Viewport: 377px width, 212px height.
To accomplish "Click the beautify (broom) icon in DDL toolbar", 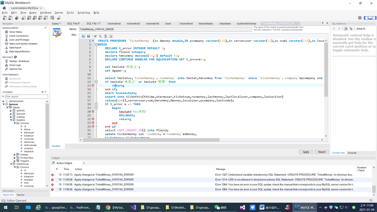I will [95, 36].
